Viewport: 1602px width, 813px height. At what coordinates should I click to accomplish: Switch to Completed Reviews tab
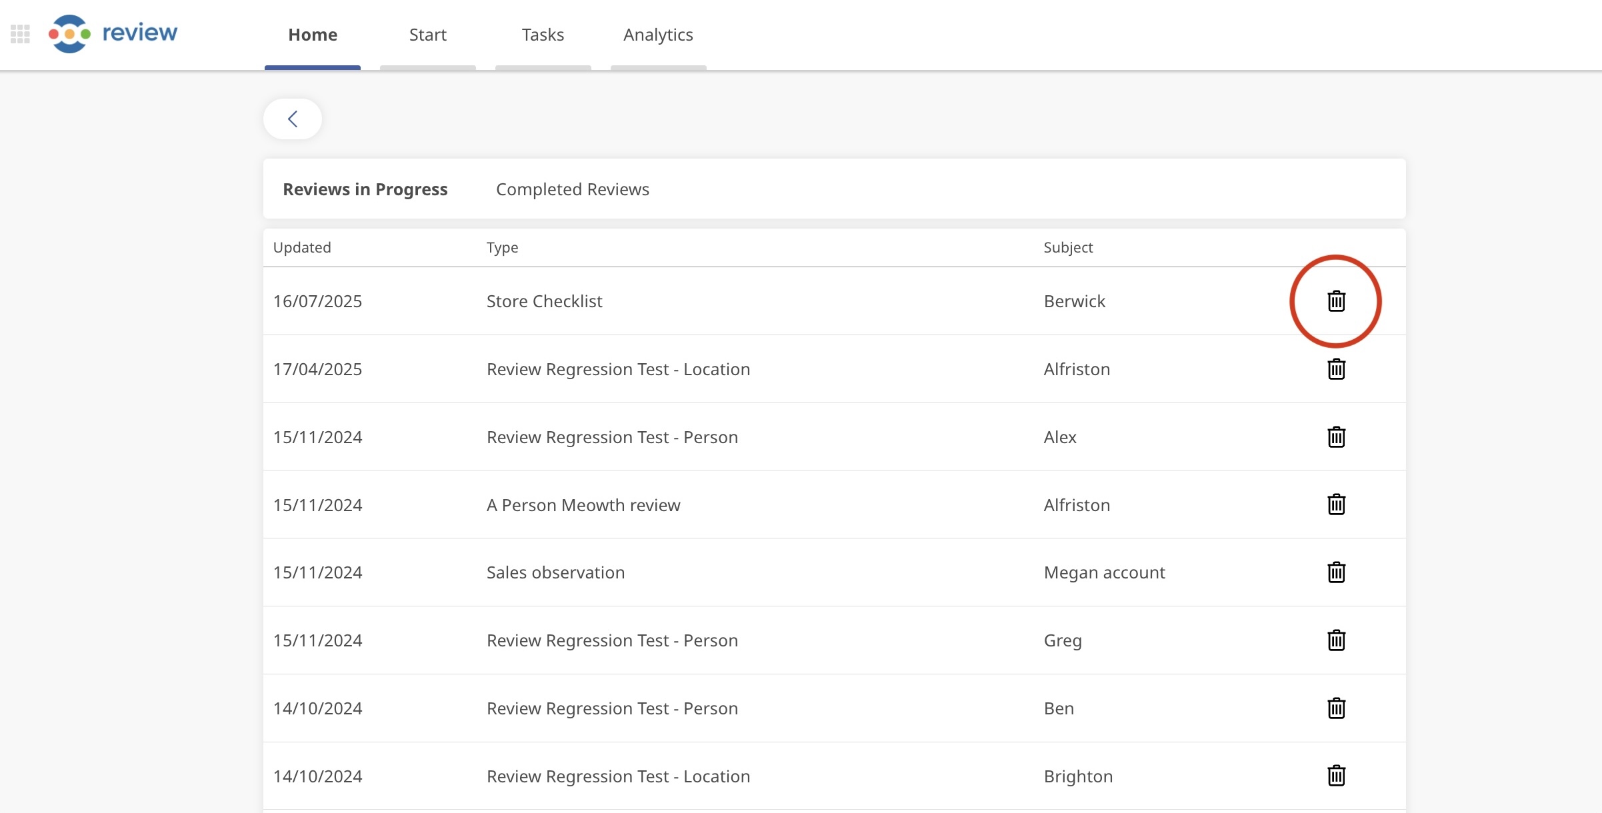click(x=572, y=189)
